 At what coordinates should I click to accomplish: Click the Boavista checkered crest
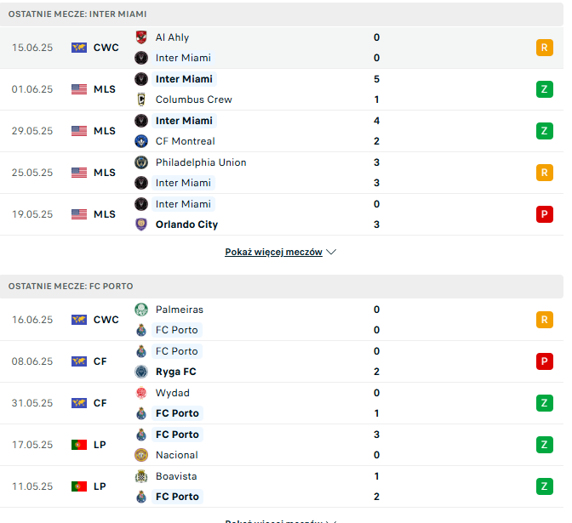(x=141, y=476)
